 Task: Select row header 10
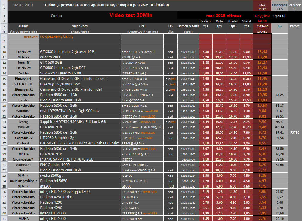click(4, 52)
